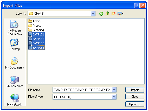
Task: Go up one folder level
Action: (x=107, y=14)
